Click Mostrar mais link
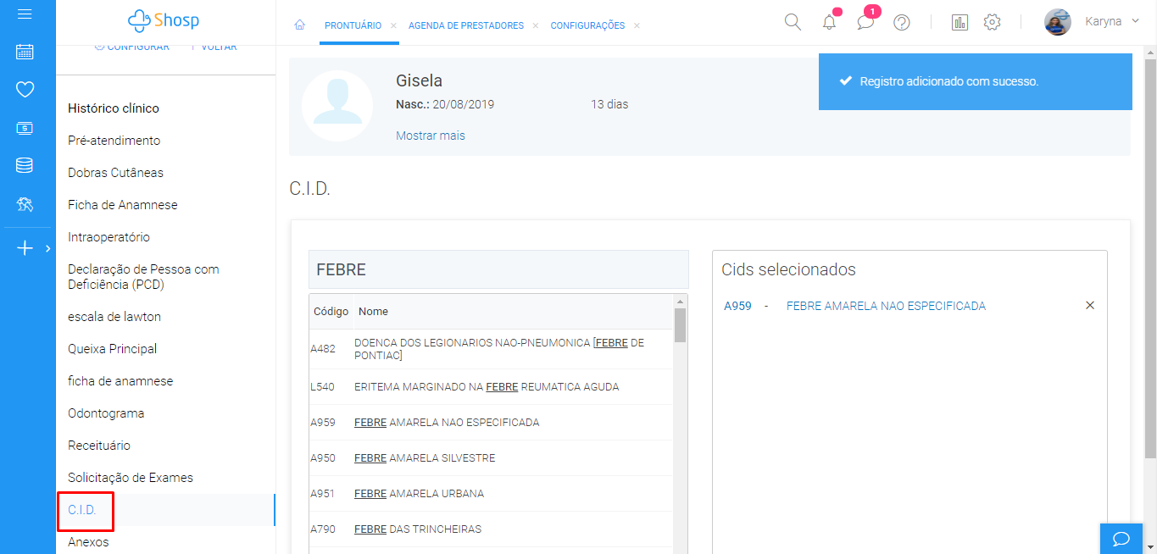The image size is (1157, 554). pos(431,136)
